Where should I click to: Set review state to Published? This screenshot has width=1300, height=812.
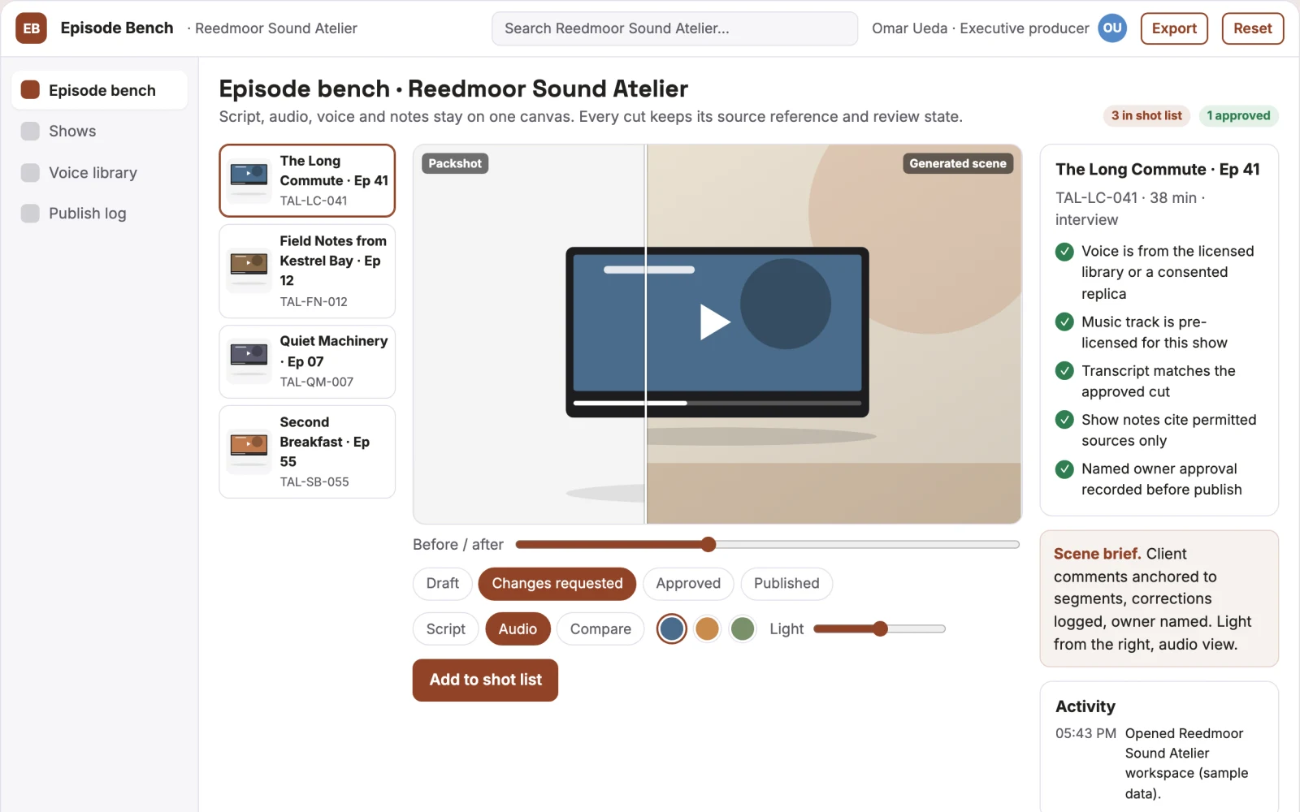pos(786,584)
